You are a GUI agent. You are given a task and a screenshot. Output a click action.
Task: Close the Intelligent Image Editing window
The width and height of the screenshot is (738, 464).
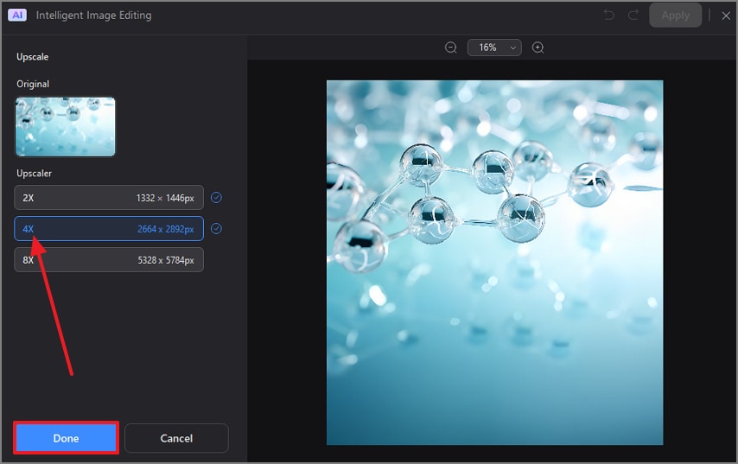[726, 16]
